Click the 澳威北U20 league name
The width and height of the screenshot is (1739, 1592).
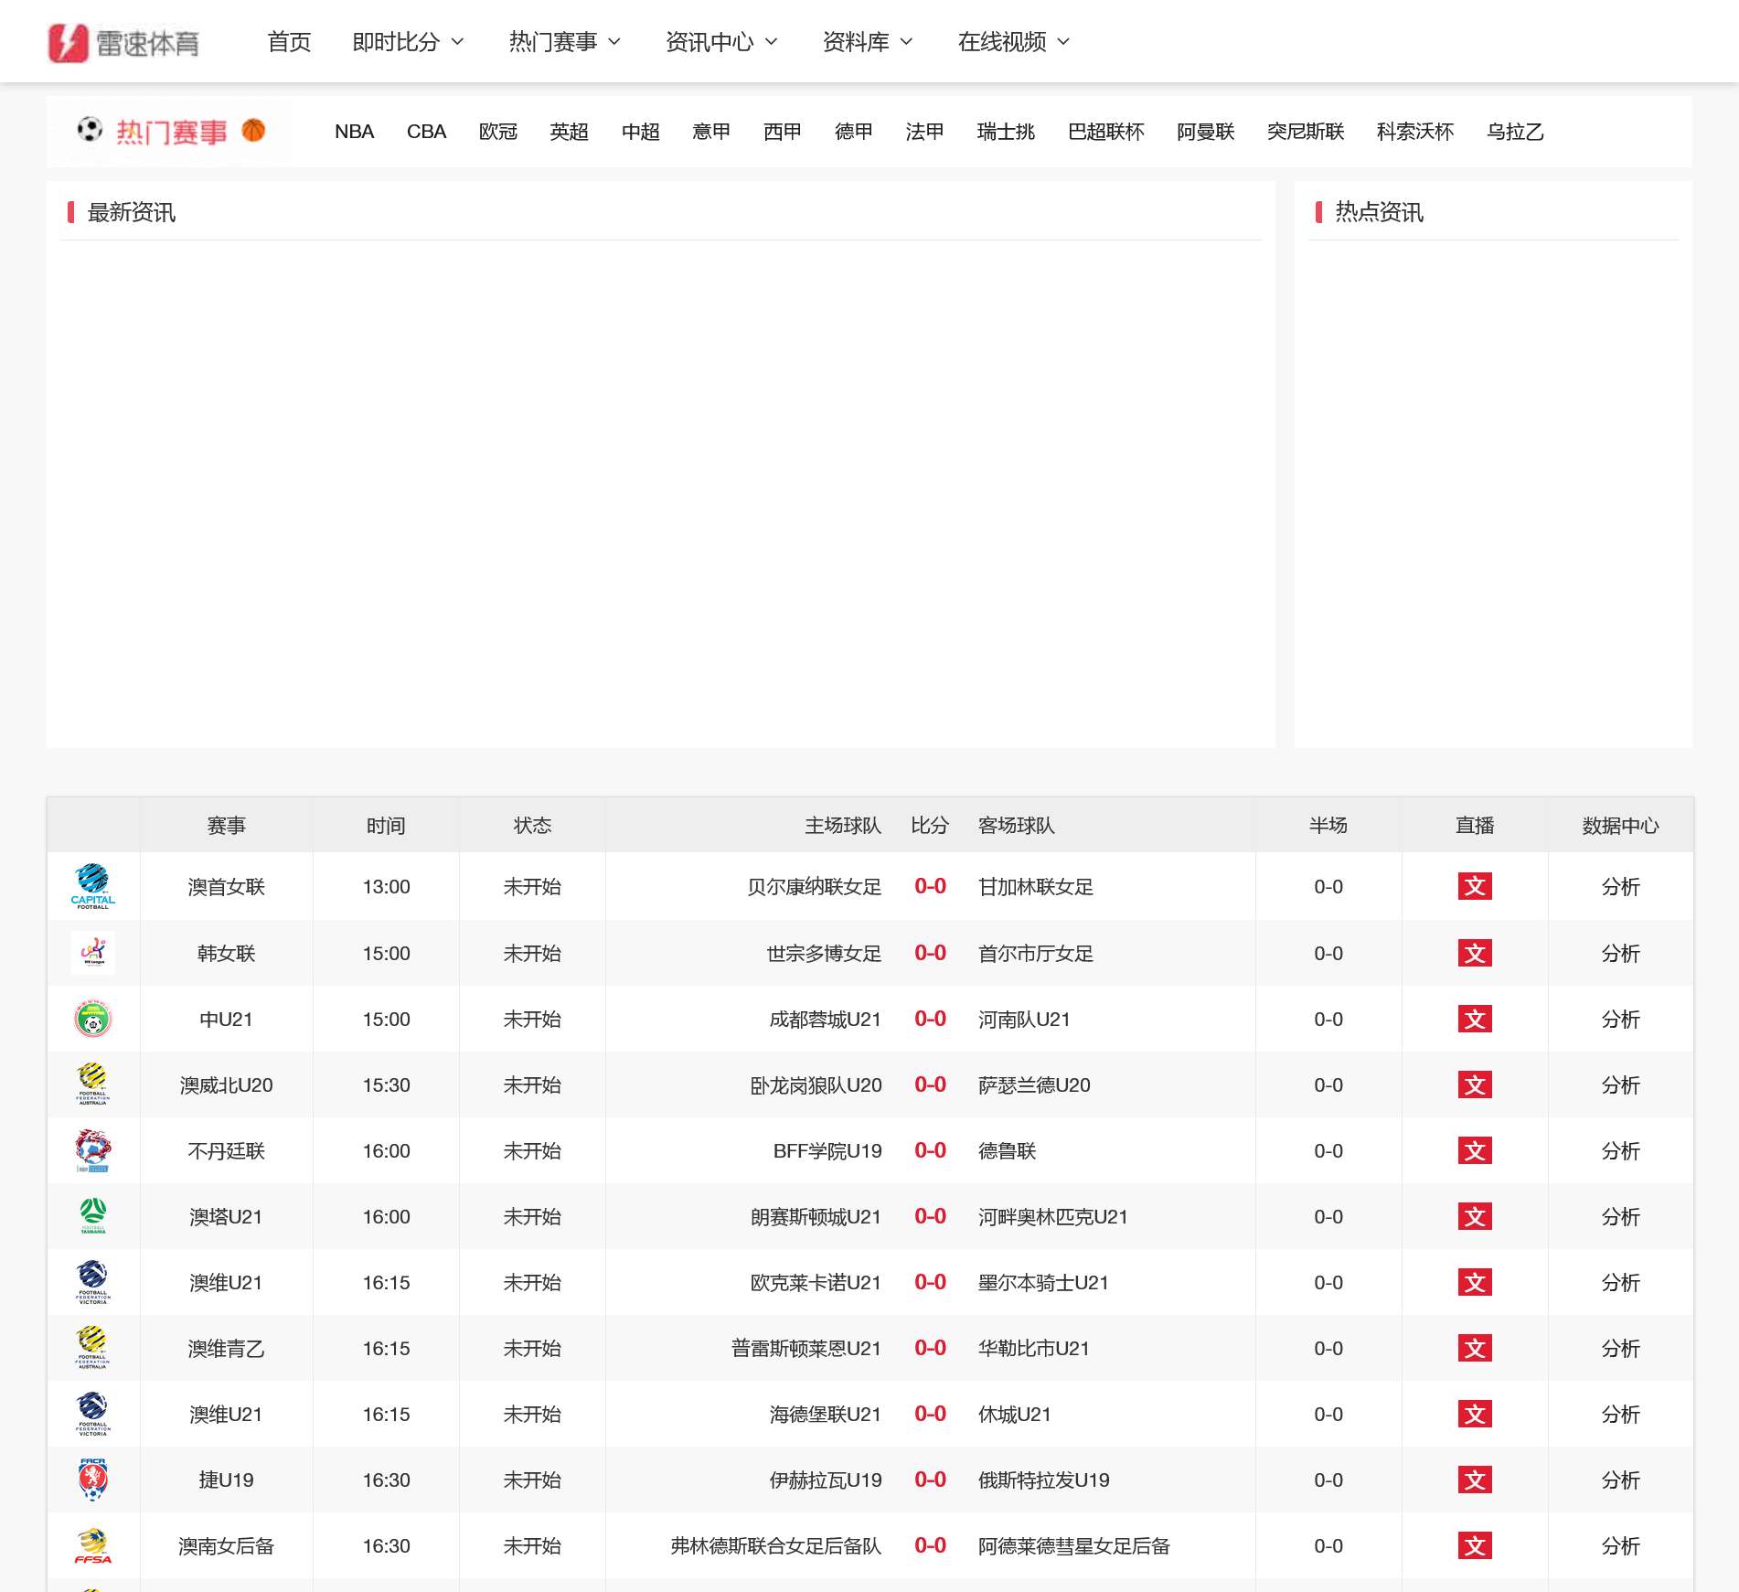click(x=226, y=1084)
